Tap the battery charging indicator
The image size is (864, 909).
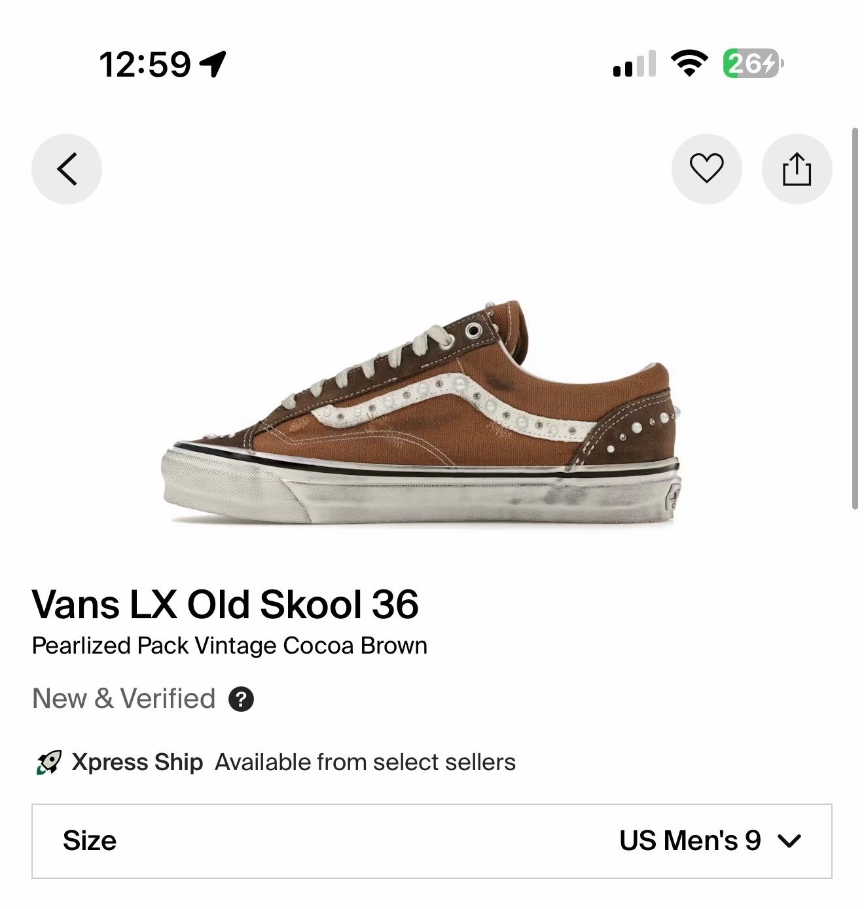pos(753,64)
